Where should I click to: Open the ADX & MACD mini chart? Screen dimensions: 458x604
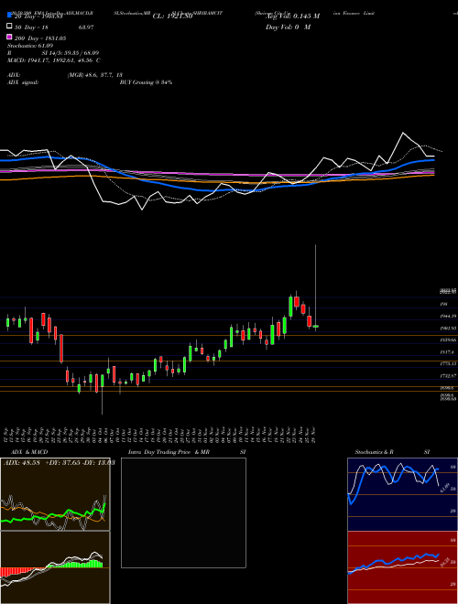pyautogui.click(x=55, y=494)
